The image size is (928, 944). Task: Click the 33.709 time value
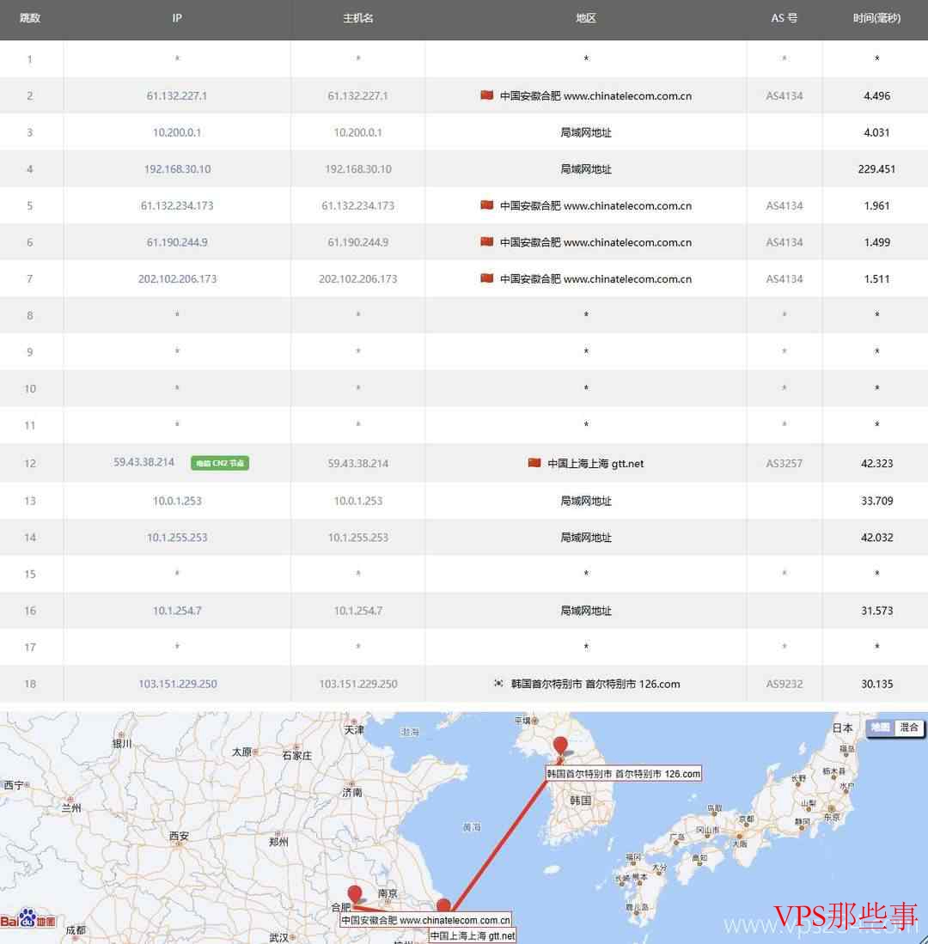click(876, 501)
